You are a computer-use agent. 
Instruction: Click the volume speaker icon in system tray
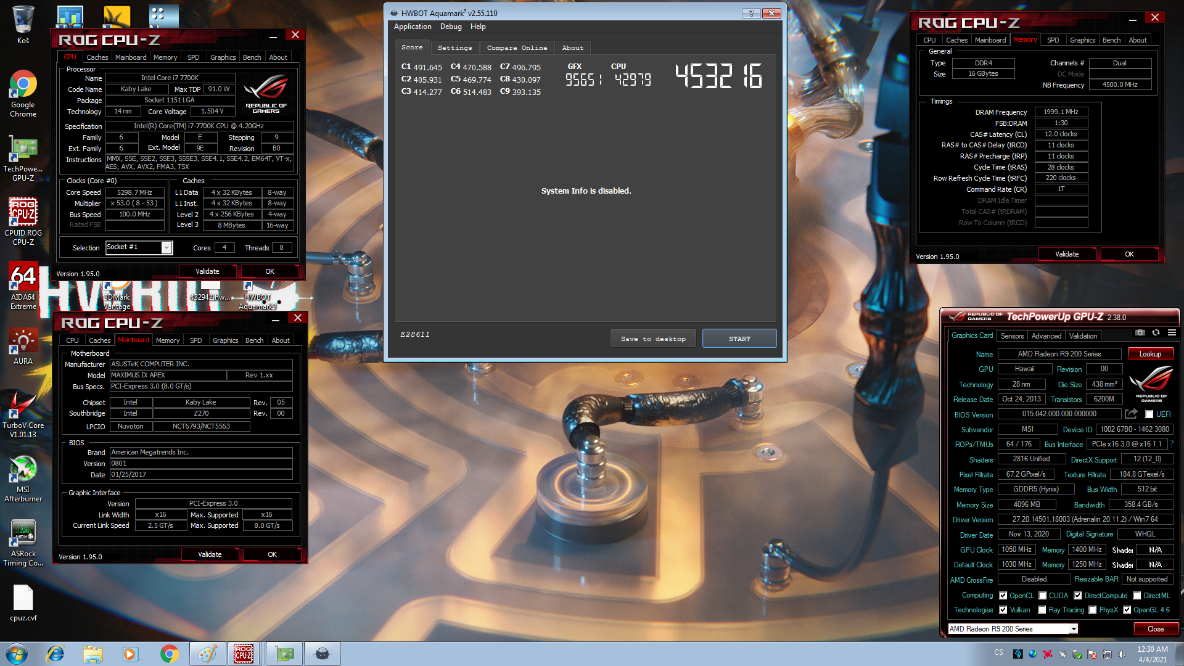point(1122,654)
